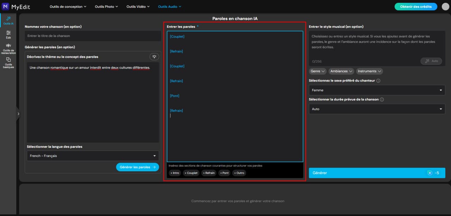Open the Outils IA sidebar section
The height and width of the screenshot is (216, 451).
[x=8, y=21]
